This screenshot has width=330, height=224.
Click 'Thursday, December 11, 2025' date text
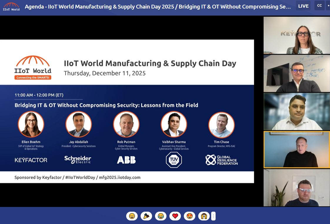coord(105,73)
